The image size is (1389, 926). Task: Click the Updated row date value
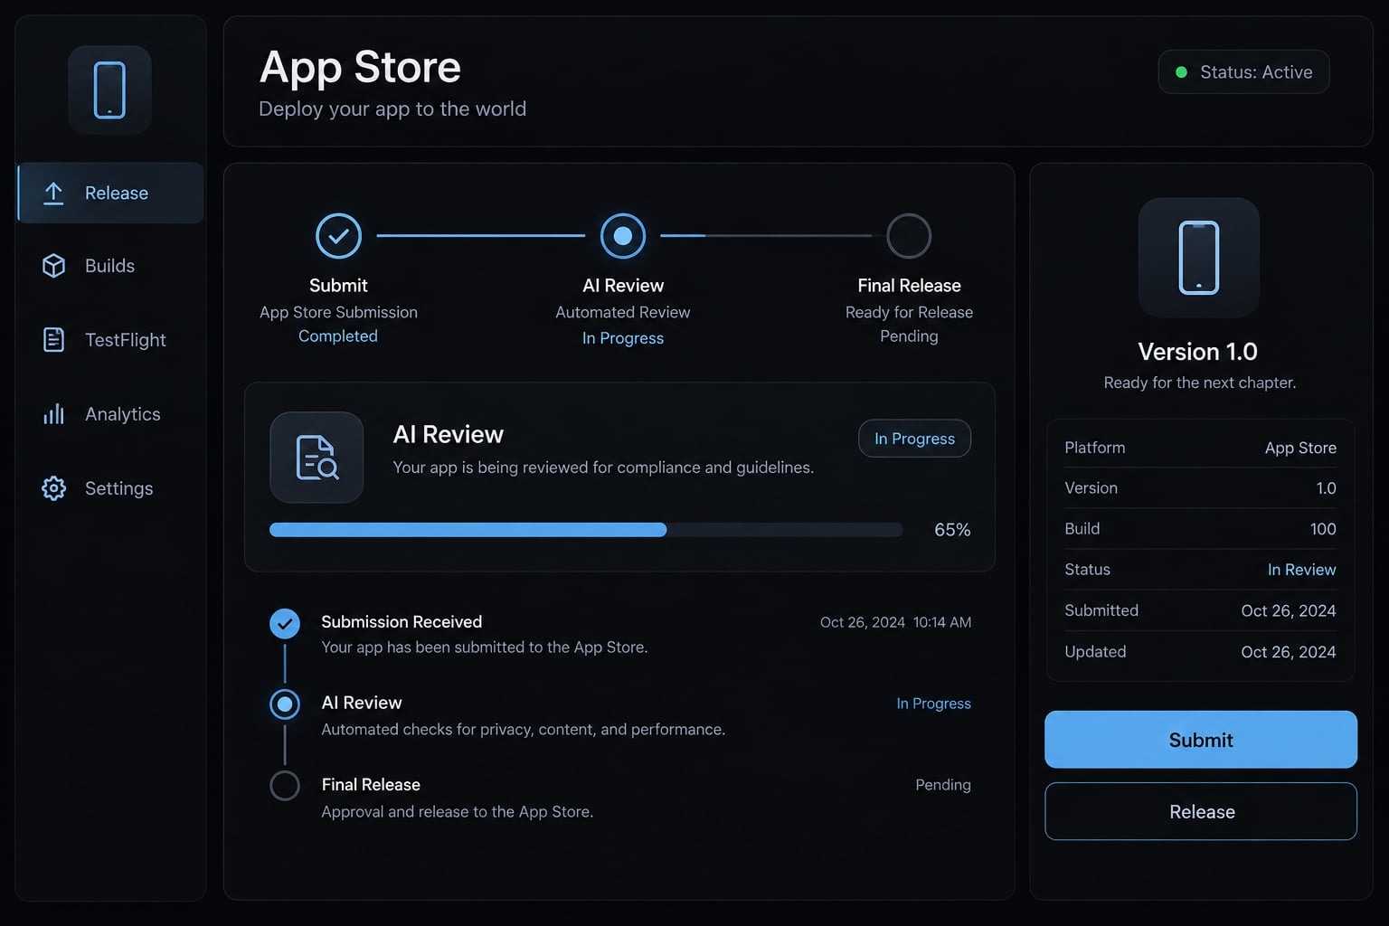point(1289,652)
